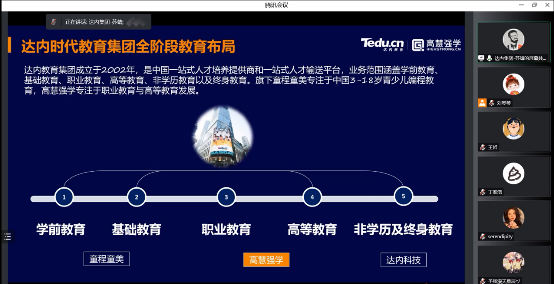Click muted mic icon next to 予我漫天星辰
This screenshot has height=284, width=554.
point(483,281)
